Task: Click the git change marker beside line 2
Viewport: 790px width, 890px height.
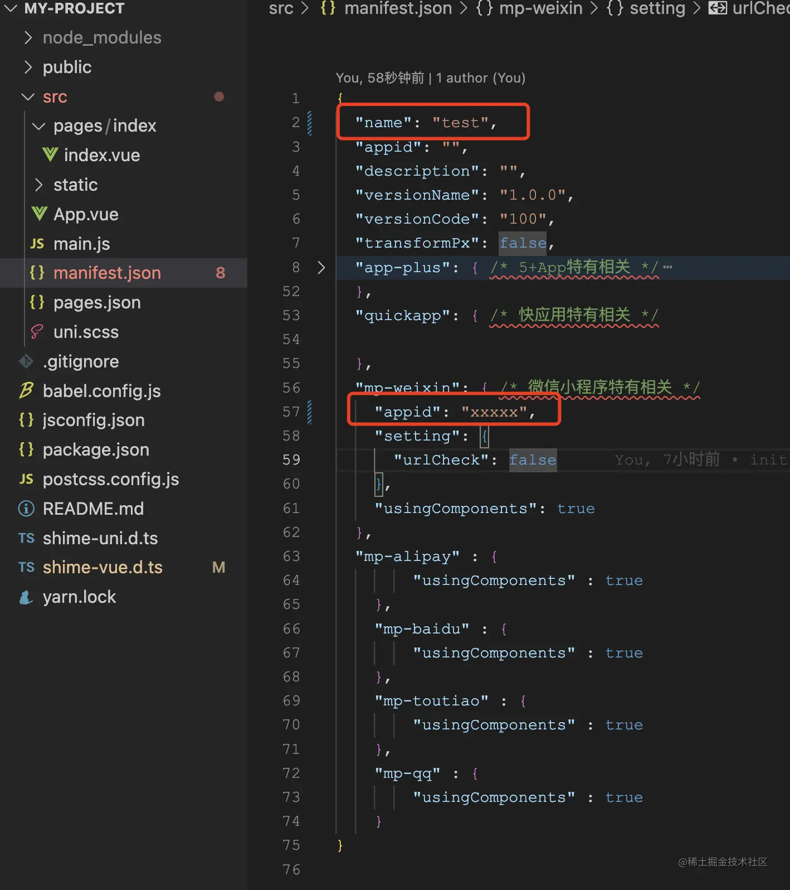Action: coord(309,123)
